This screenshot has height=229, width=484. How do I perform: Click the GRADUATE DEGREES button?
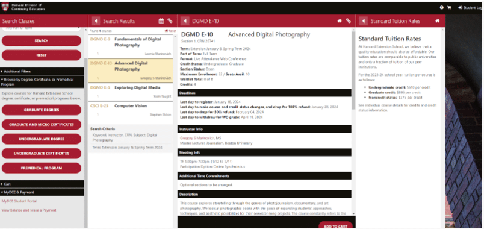[42, 110]
